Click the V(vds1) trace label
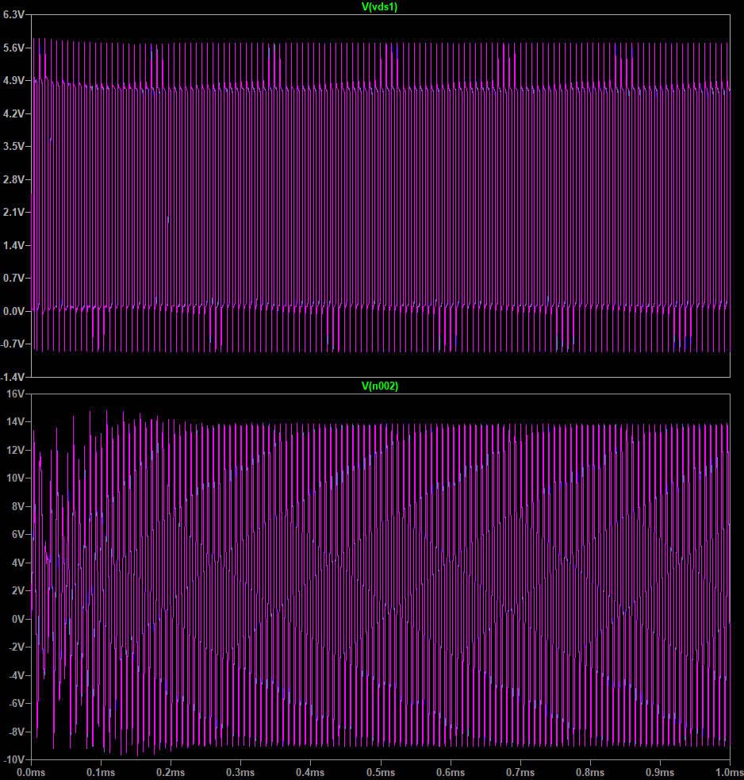The width and height of the screenshot is (744, 780). click(x=379, y=6)
